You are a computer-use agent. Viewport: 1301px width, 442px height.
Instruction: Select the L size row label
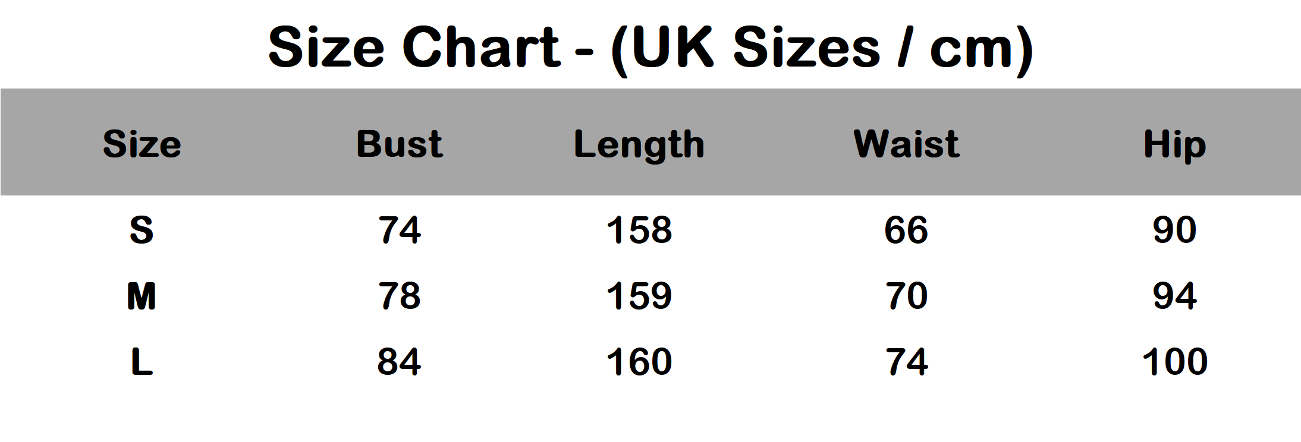point(142,362)
